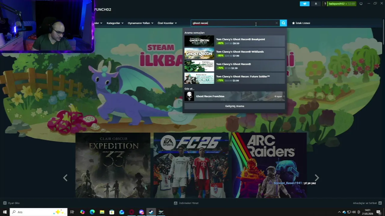Clear the search box with the X
This screenshot has height=216, width=385.
(277, 23)
